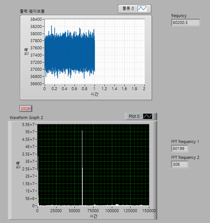Viewport: 210px width, 223px height.
Task: Click the FFT frequency 1 field
Action: click(179, 148)
